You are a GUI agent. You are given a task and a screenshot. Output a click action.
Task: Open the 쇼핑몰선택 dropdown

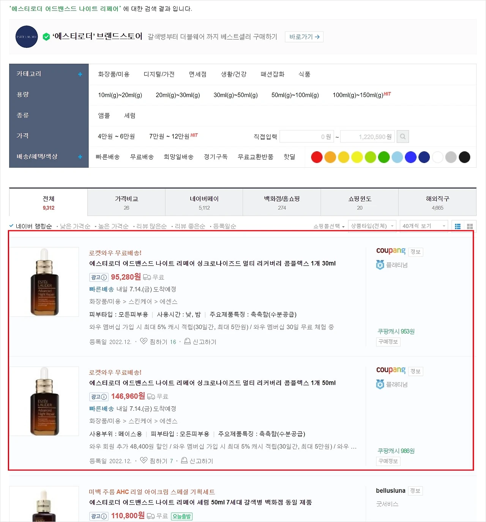(x=329, y=226)
